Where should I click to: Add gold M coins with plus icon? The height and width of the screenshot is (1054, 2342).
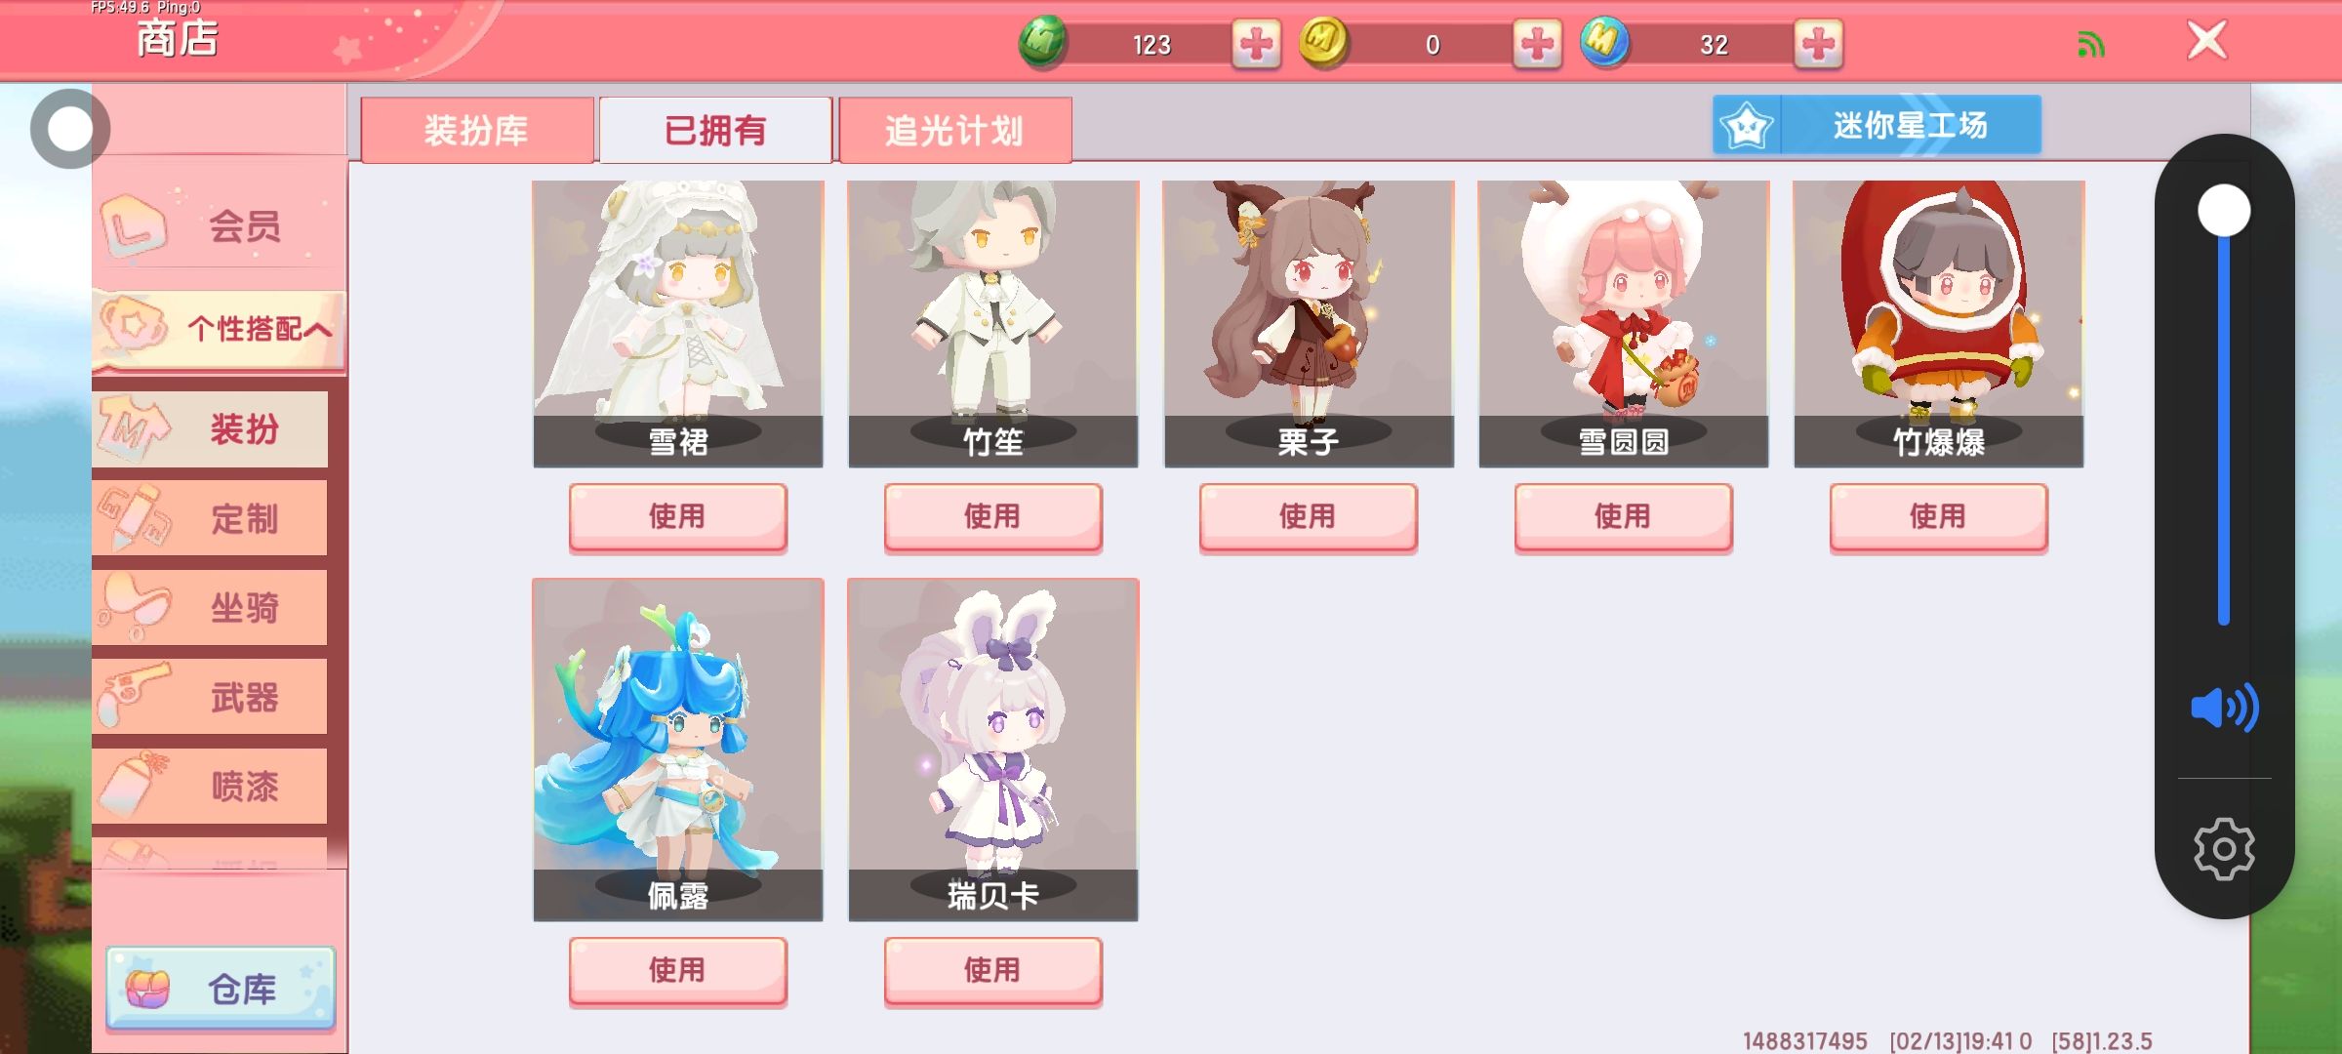pyautogui.click(x=1537, y=44)
